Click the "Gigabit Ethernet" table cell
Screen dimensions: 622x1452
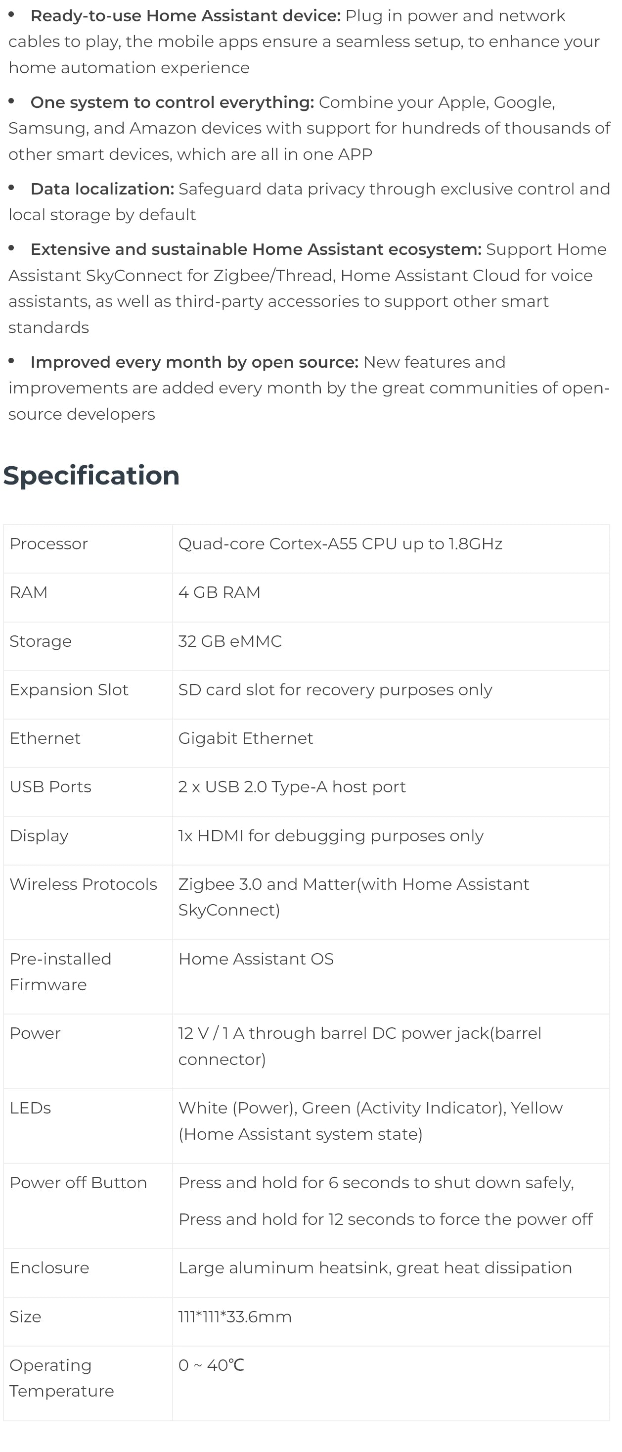pos(245,738)
